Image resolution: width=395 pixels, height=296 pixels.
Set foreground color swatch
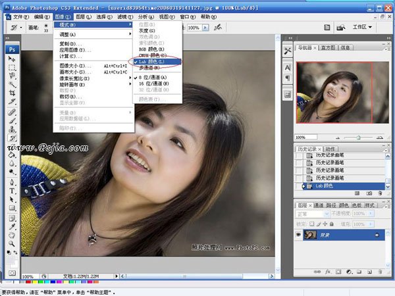pyautogui.click(x=11, y=260)
